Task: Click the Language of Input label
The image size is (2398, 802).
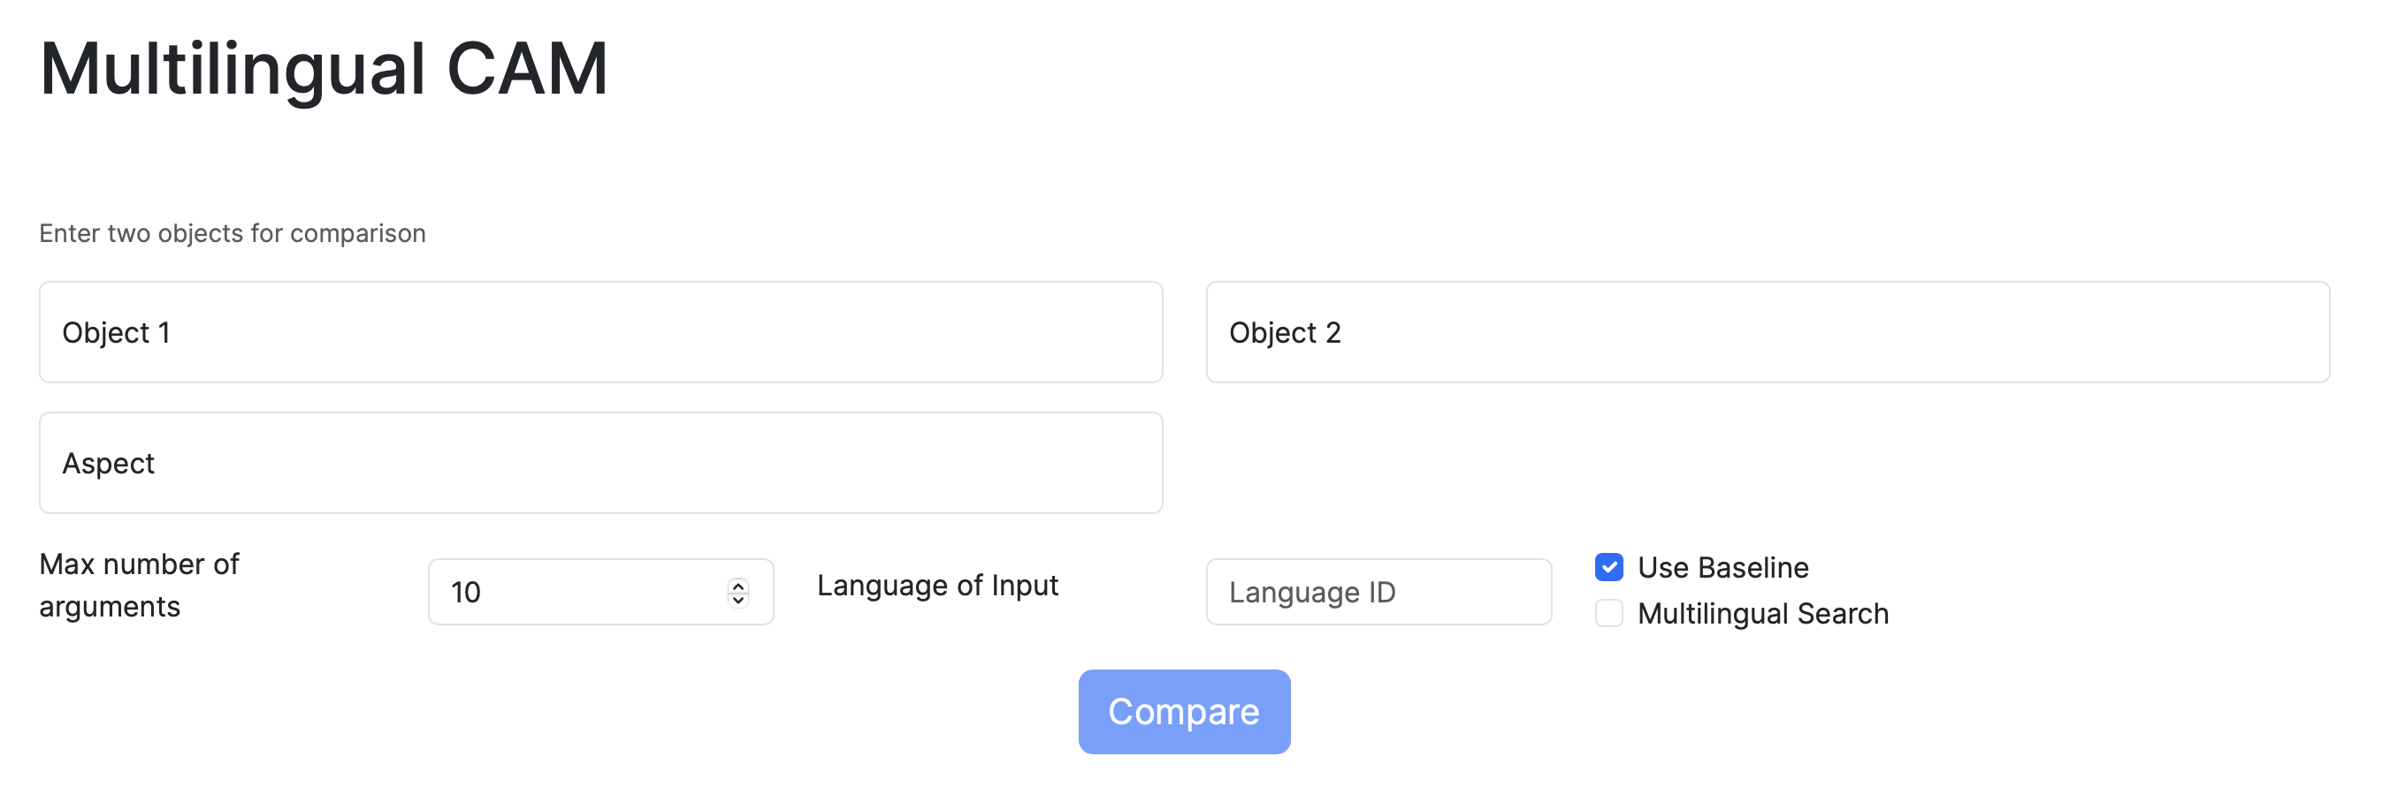Action: point(937,586)
